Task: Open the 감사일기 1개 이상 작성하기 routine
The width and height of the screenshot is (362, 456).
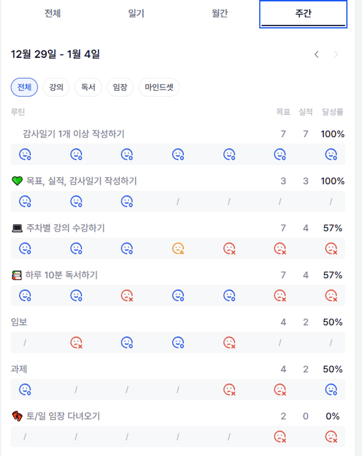Action: pos(74,134)
